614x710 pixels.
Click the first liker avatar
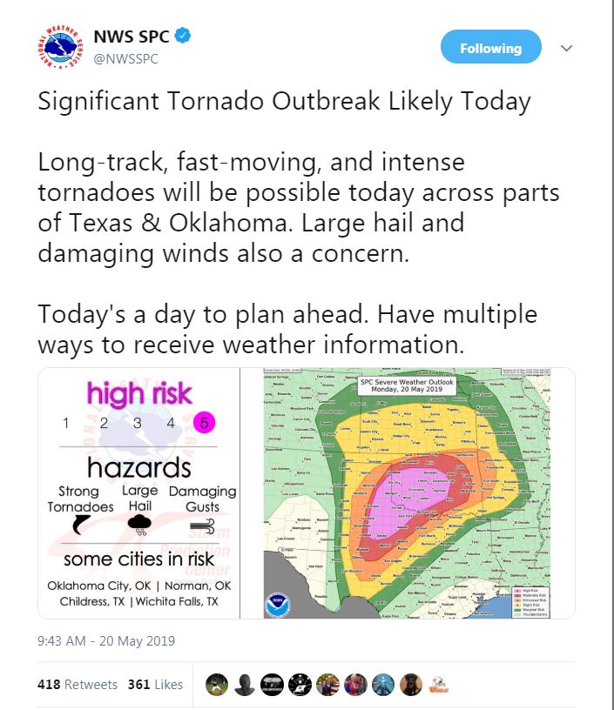point(217,685)
